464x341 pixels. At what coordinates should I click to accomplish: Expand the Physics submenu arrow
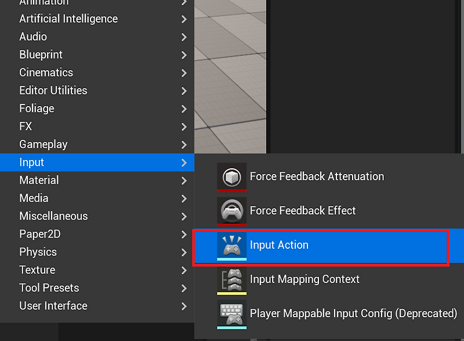(x=184, y=252)
